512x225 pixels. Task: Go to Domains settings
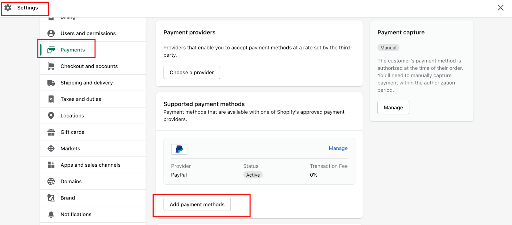[x=71, y=181]
